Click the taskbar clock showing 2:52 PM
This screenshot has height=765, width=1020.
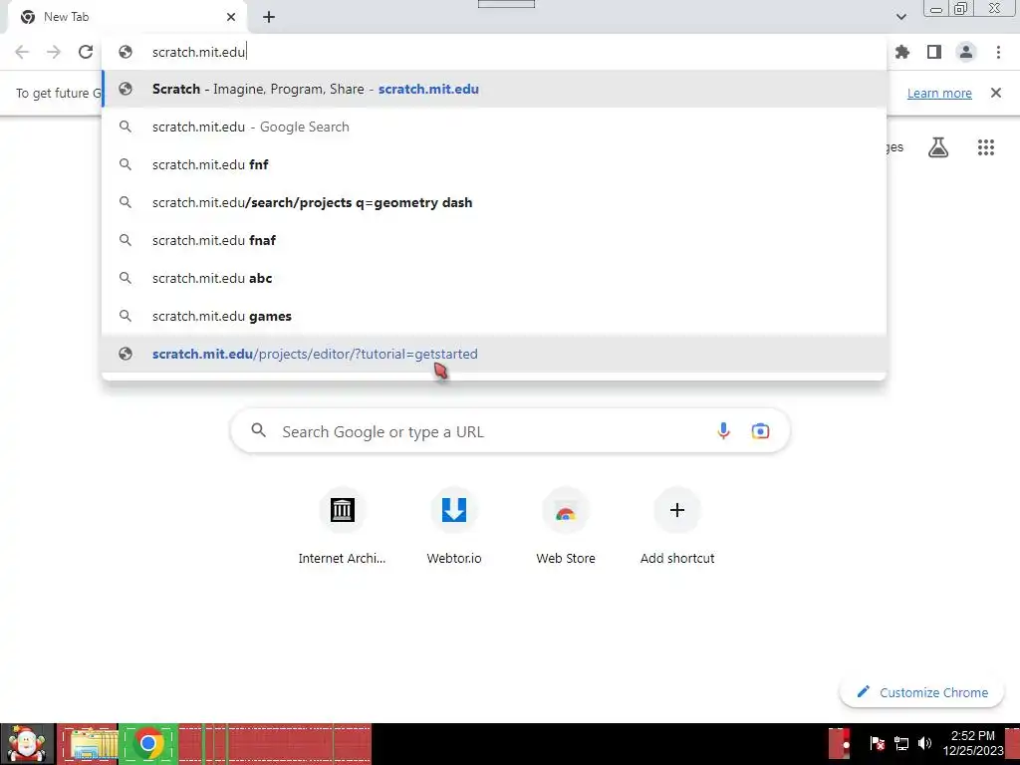click(972, 743)
